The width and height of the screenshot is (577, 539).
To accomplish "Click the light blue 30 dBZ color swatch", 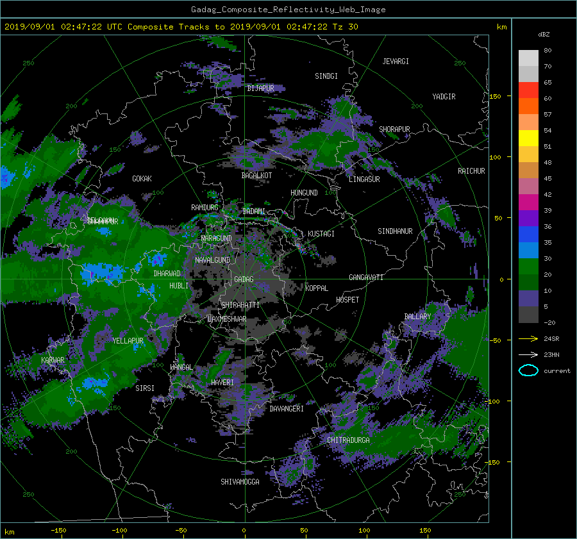I will 528,250.
